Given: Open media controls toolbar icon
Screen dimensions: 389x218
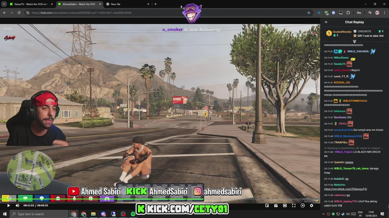Looking at the screenshot, I should [370, 13].
